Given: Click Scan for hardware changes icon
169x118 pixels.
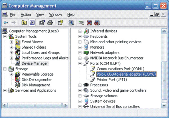Looking at the screenshot, I should click(71, 23).
